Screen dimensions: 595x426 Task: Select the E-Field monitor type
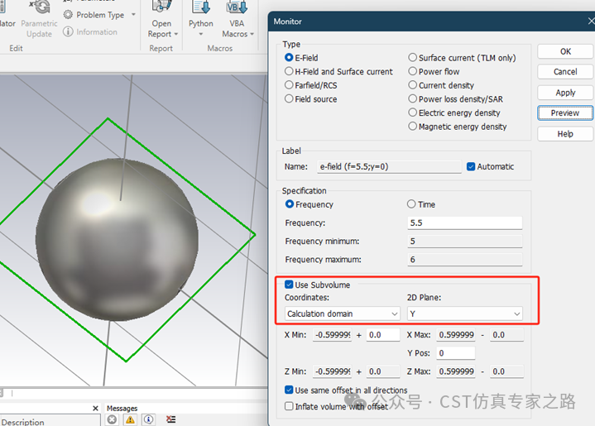(289, 57)
